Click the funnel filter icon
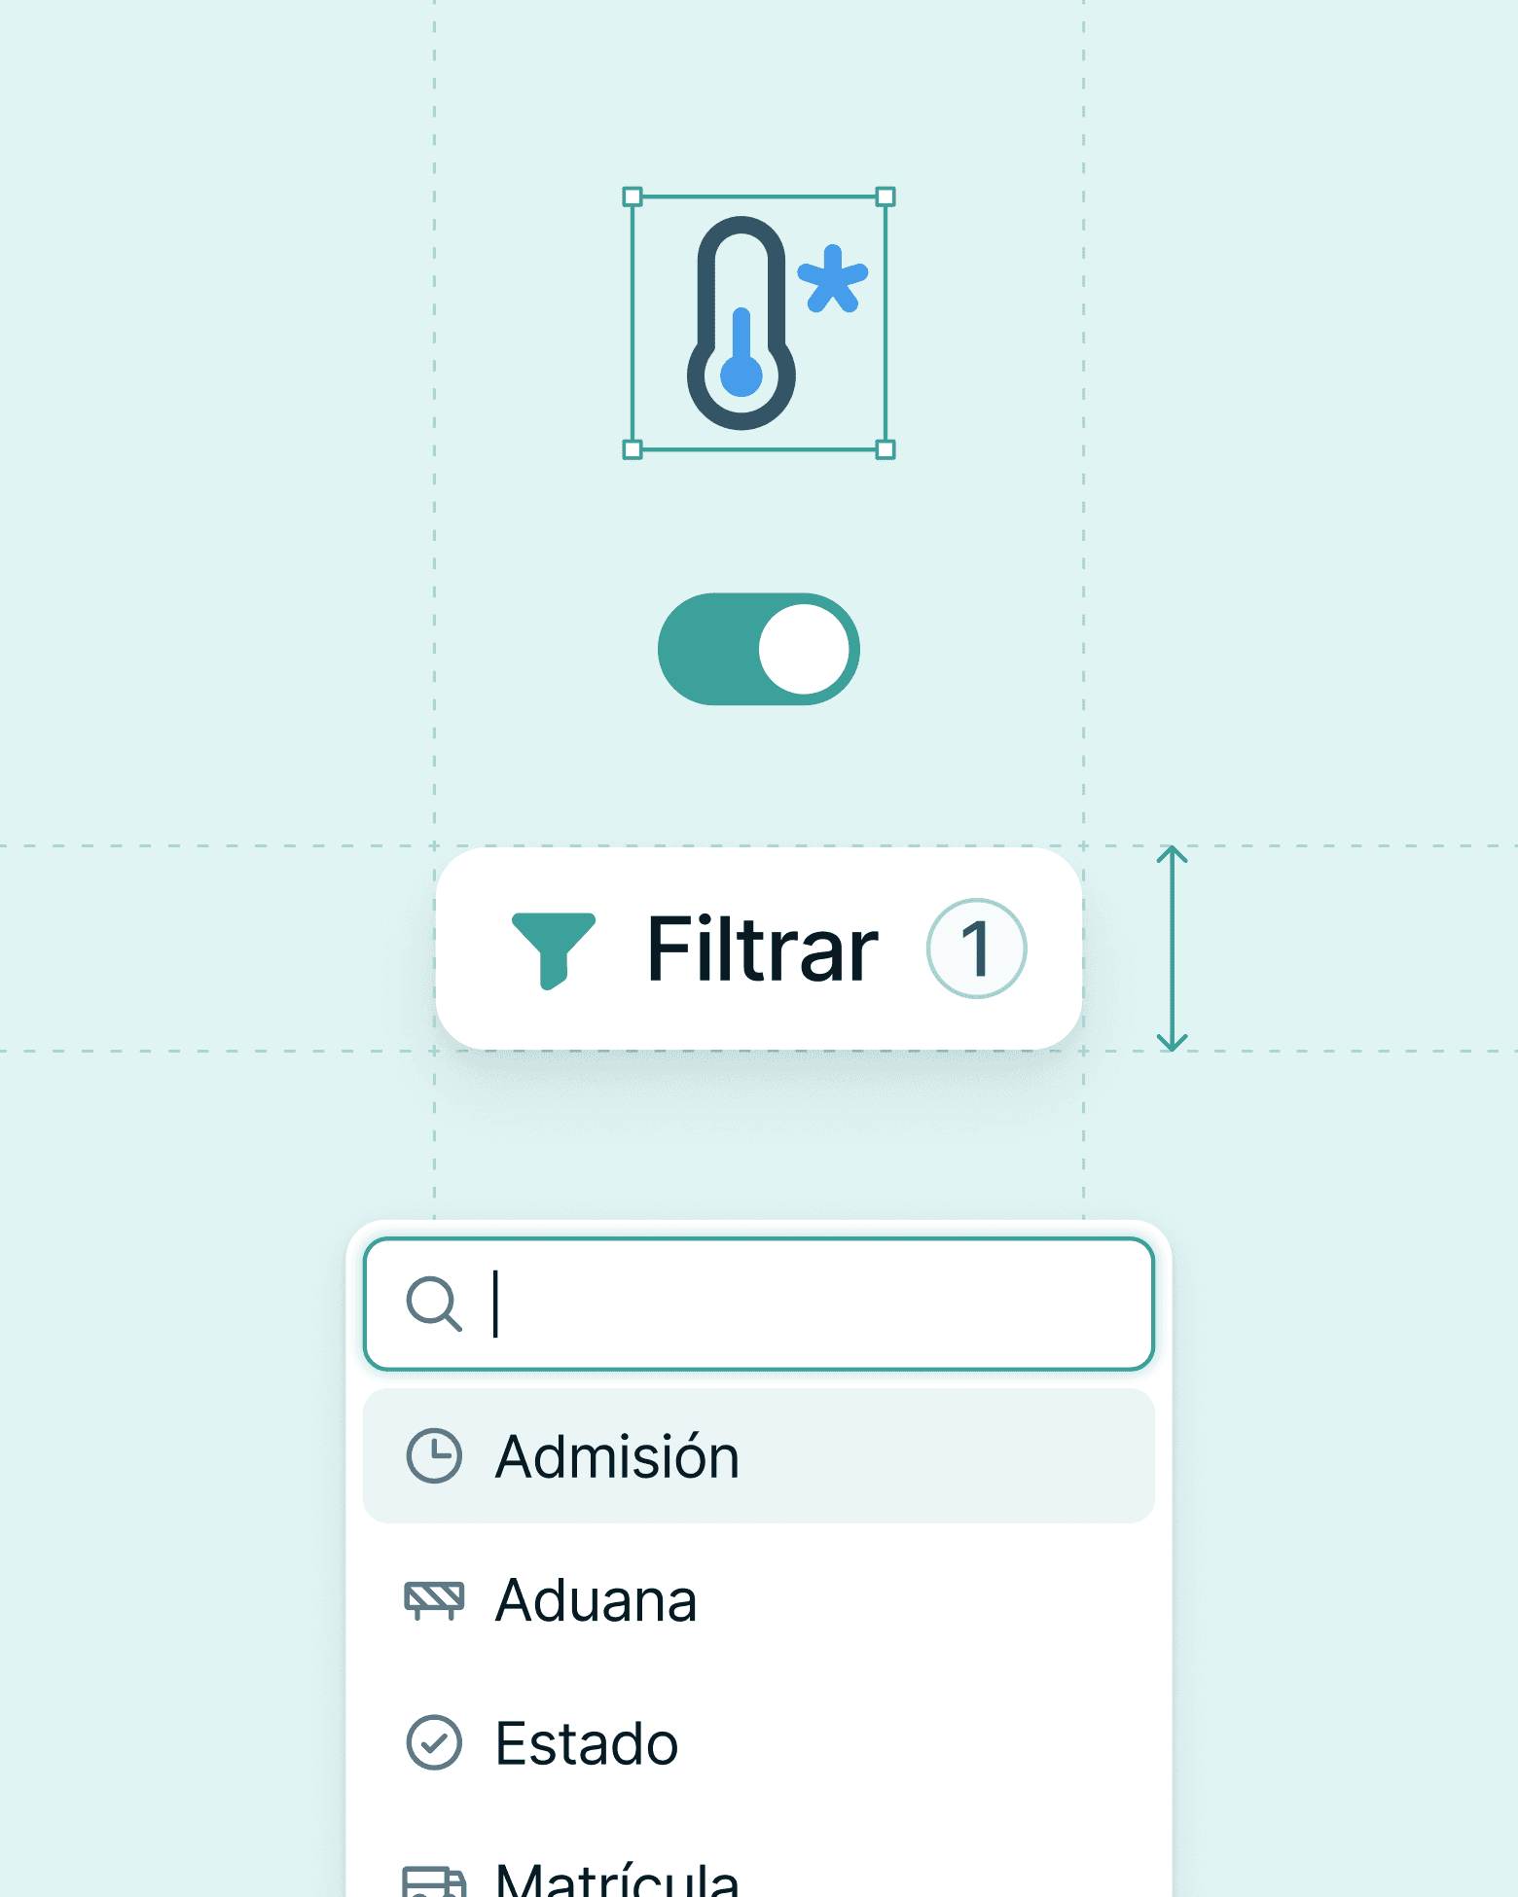Image resolution: width=1518 pixels, height=1897 pixels. 555,948
